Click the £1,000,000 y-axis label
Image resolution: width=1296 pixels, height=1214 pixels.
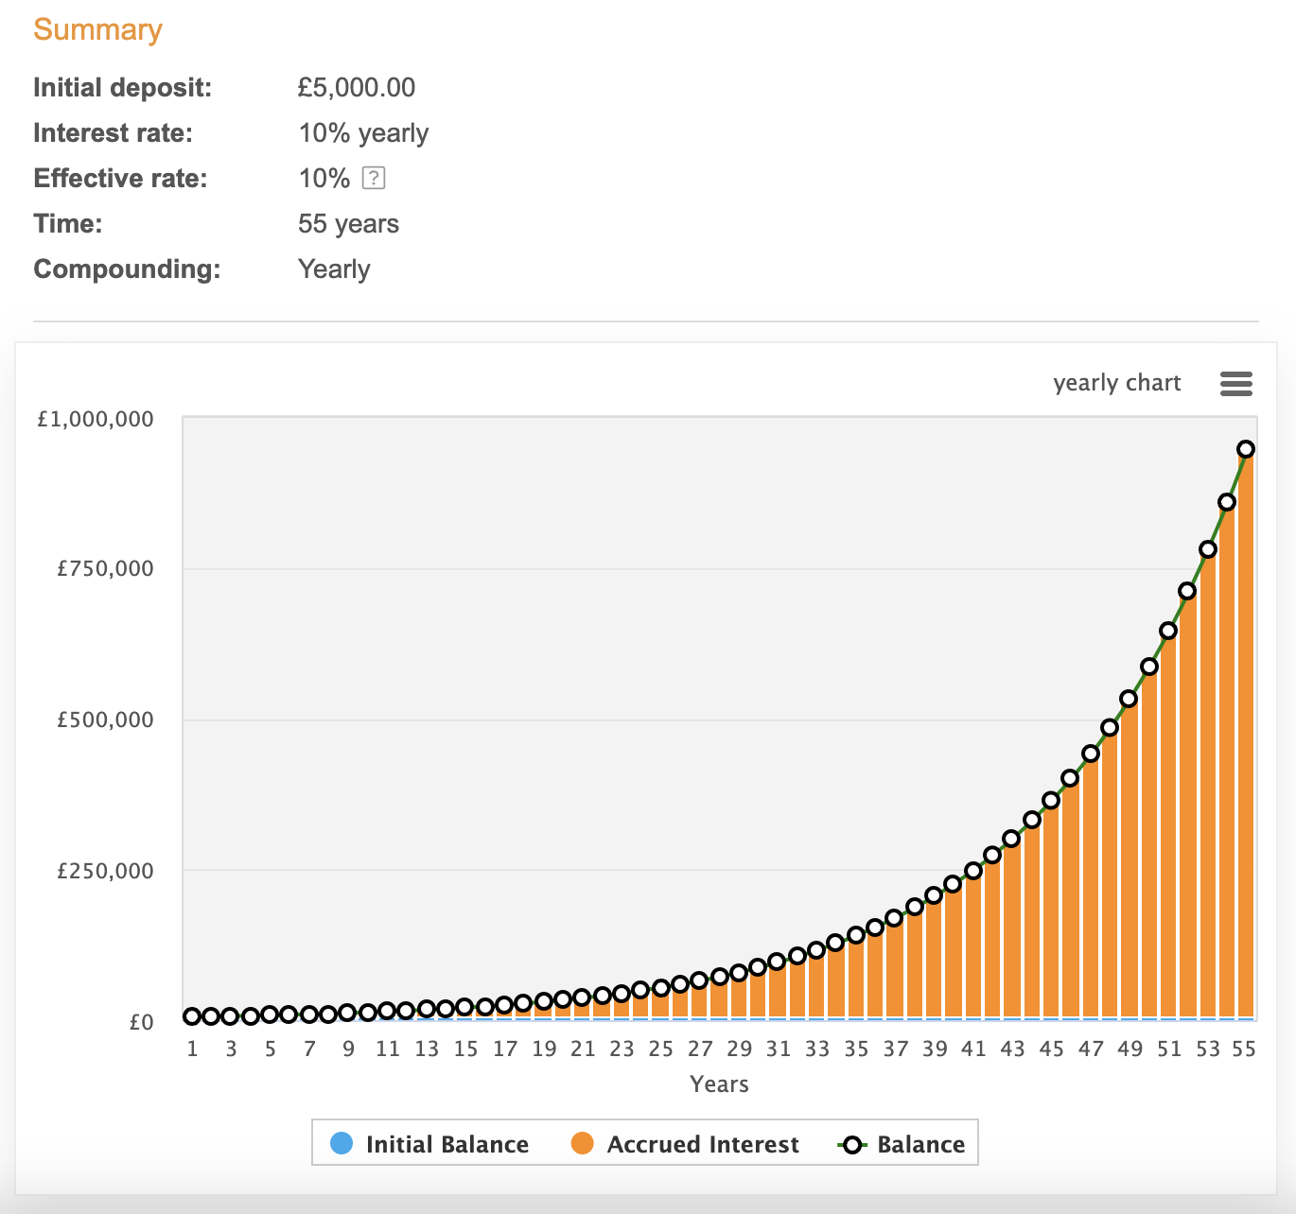click(96, 419)
